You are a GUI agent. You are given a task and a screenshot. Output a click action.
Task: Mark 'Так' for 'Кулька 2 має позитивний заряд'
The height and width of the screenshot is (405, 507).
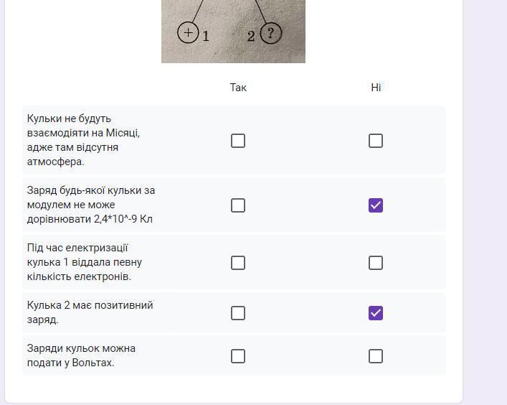tap(238, 313)
